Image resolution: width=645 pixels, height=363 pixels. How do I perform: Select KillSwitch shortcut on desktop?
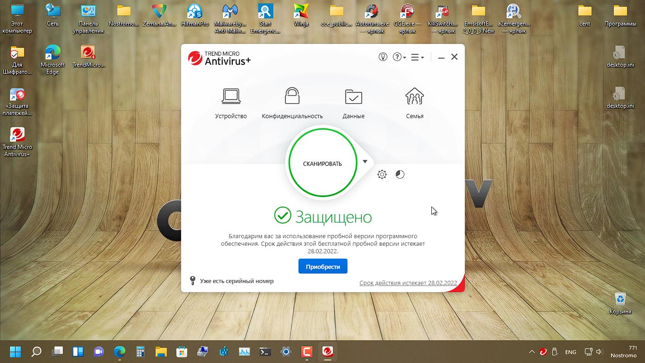[443, 19]
